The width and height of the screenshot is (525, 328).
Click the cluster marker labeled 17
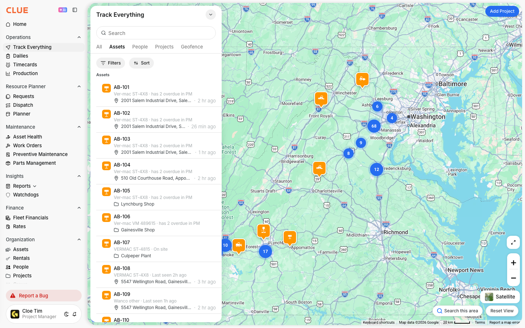tap(265, 251)
